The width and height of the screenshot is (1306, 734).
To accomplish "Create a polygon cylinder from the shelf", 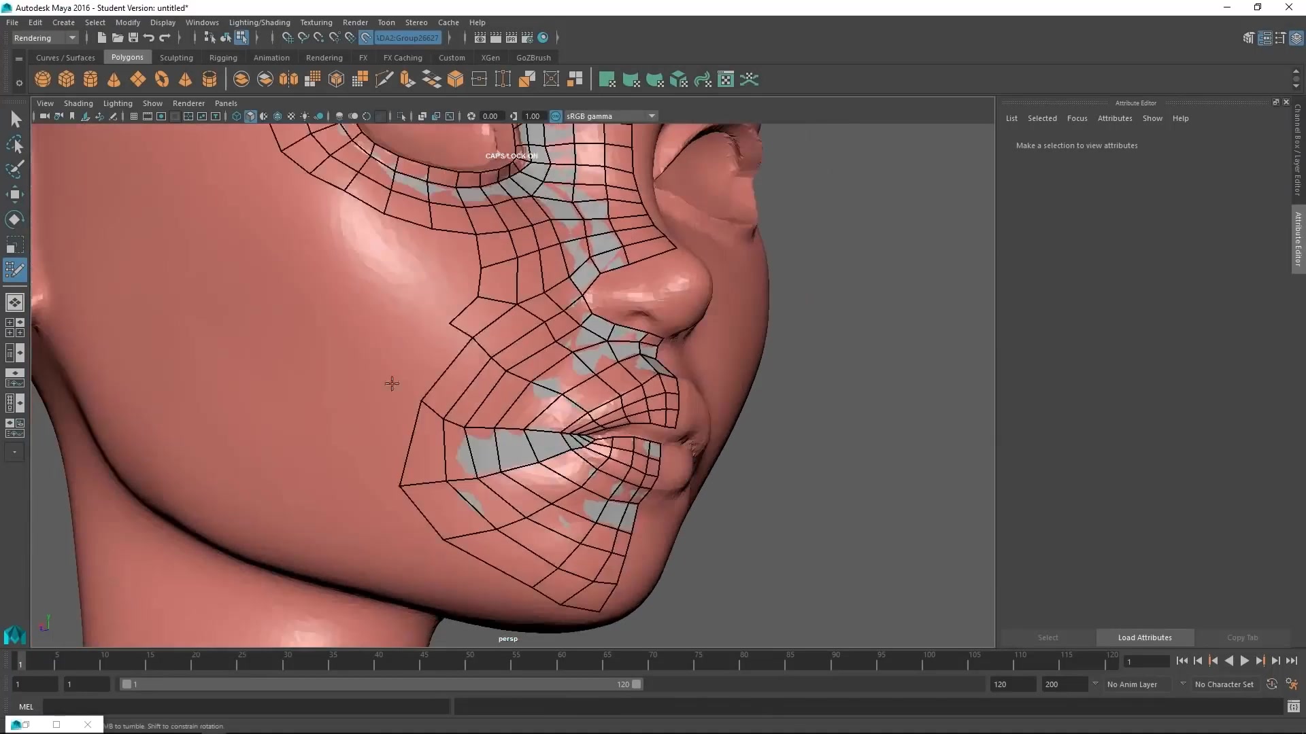I will (x=90, y=80).
